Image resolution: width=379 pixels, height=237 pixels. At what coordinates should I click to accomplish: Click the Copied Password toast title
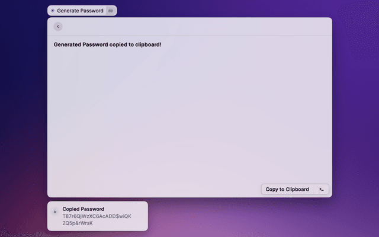click(83, 209)
